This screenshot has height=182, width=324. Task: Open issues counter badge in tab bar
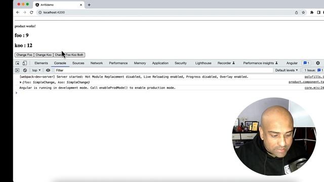pos(306,63)
